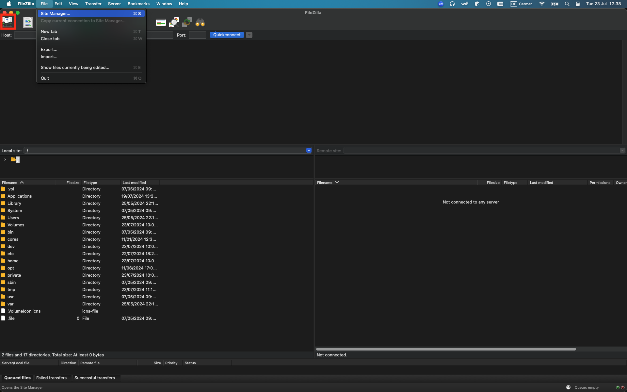
Task: Open the Transfer menu
Action: point(93,4)
